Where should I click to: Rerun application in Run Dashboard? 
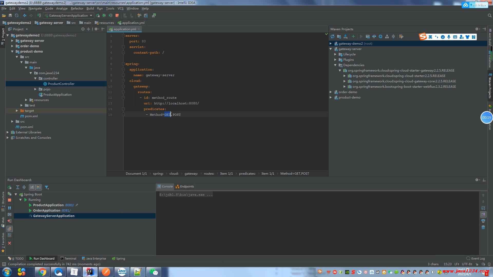pos(10,187)
